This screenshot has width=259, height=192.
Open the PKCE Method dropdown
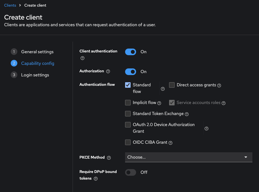[189, 157]
